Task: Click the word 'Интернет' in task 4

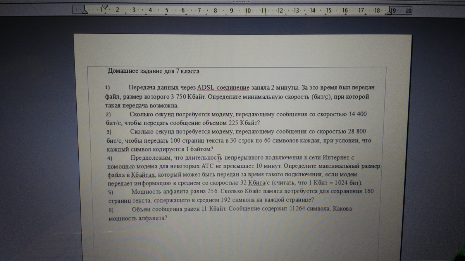Action: pos(337,157)
